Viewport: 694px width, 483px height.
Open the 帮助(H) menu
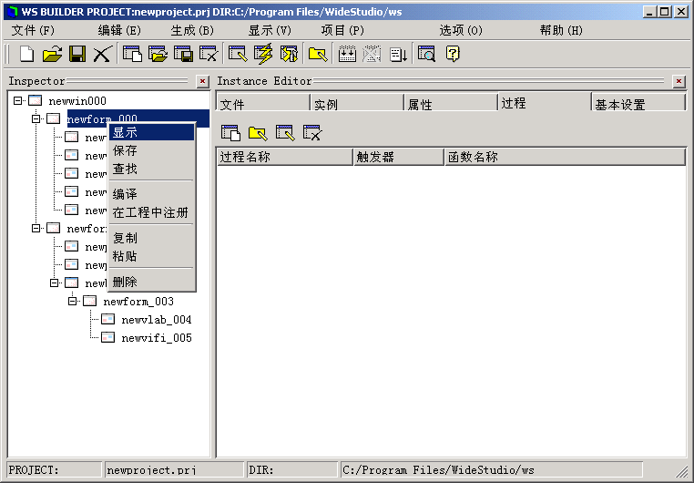[561, 30]
